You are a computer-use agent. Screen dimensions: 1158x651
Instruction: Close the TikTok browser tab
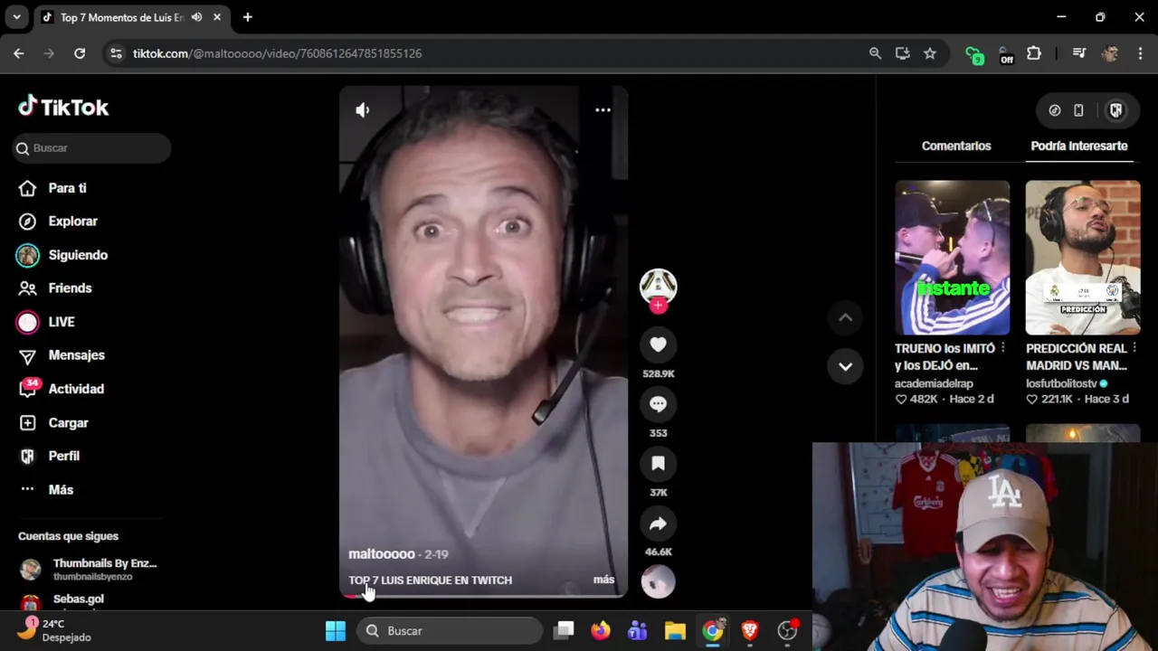click(217, 17)
